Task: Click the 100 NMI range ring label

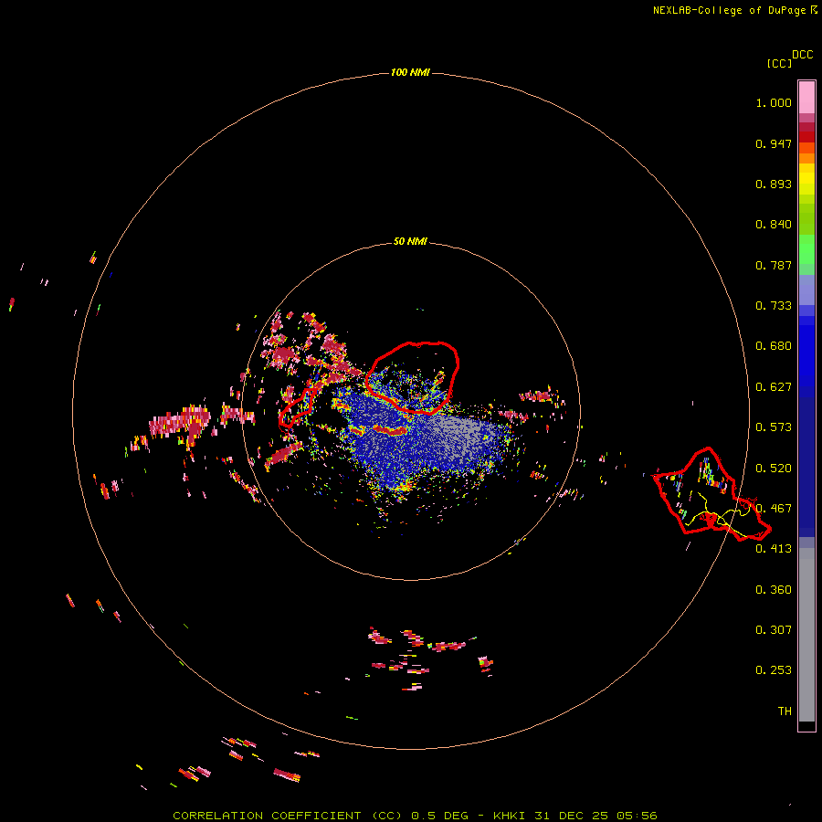Action: (x=410, y=72)
